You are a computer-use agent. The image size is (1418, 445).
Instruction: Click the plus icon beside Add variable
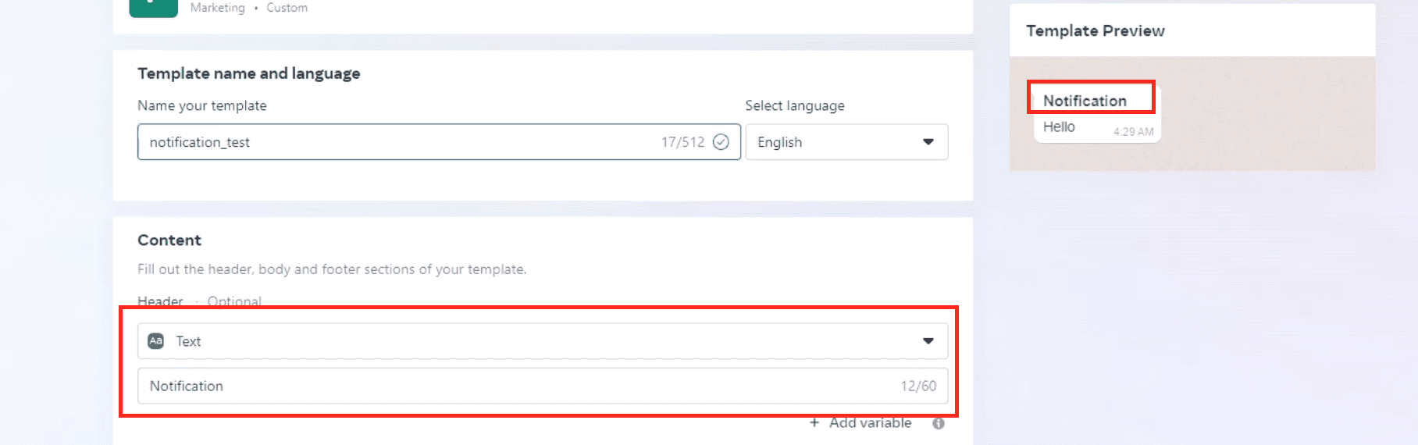(x=814, y=422)
